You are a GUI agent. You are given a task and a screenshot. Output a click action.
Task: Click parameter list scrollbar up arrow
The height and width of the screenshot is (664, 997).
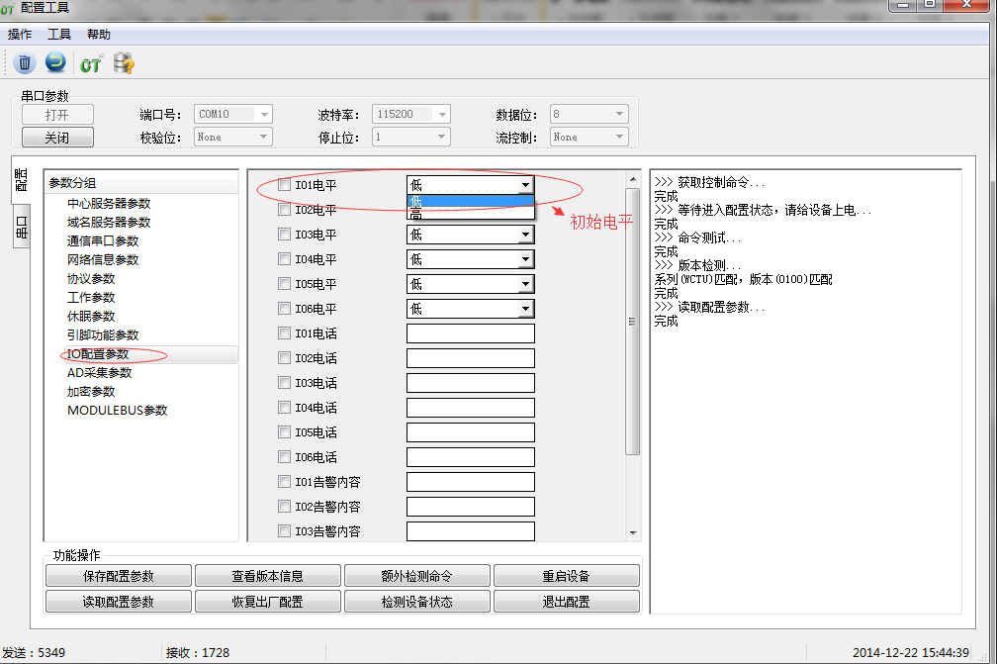tap(633, 180)
